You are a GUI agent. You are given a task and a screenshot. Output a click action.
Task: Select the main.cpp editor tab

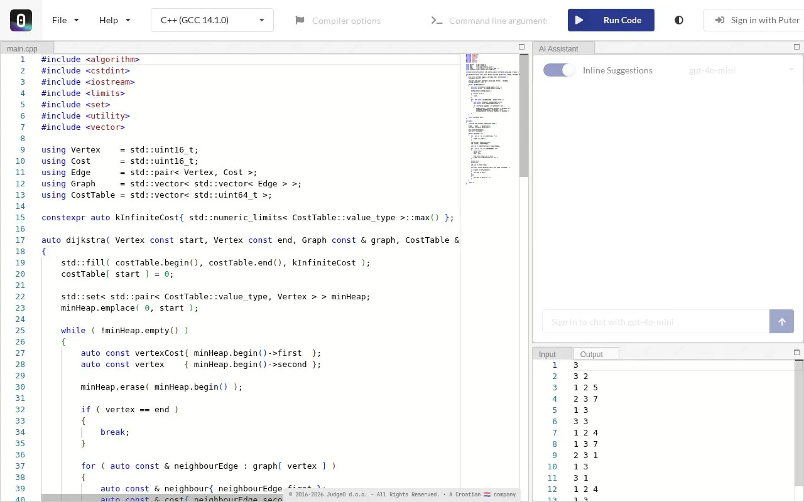(27, 48)
